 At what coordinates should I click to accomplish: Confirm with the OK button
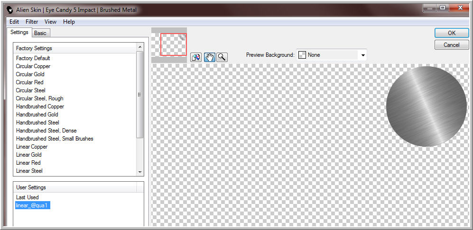point(452,33)
